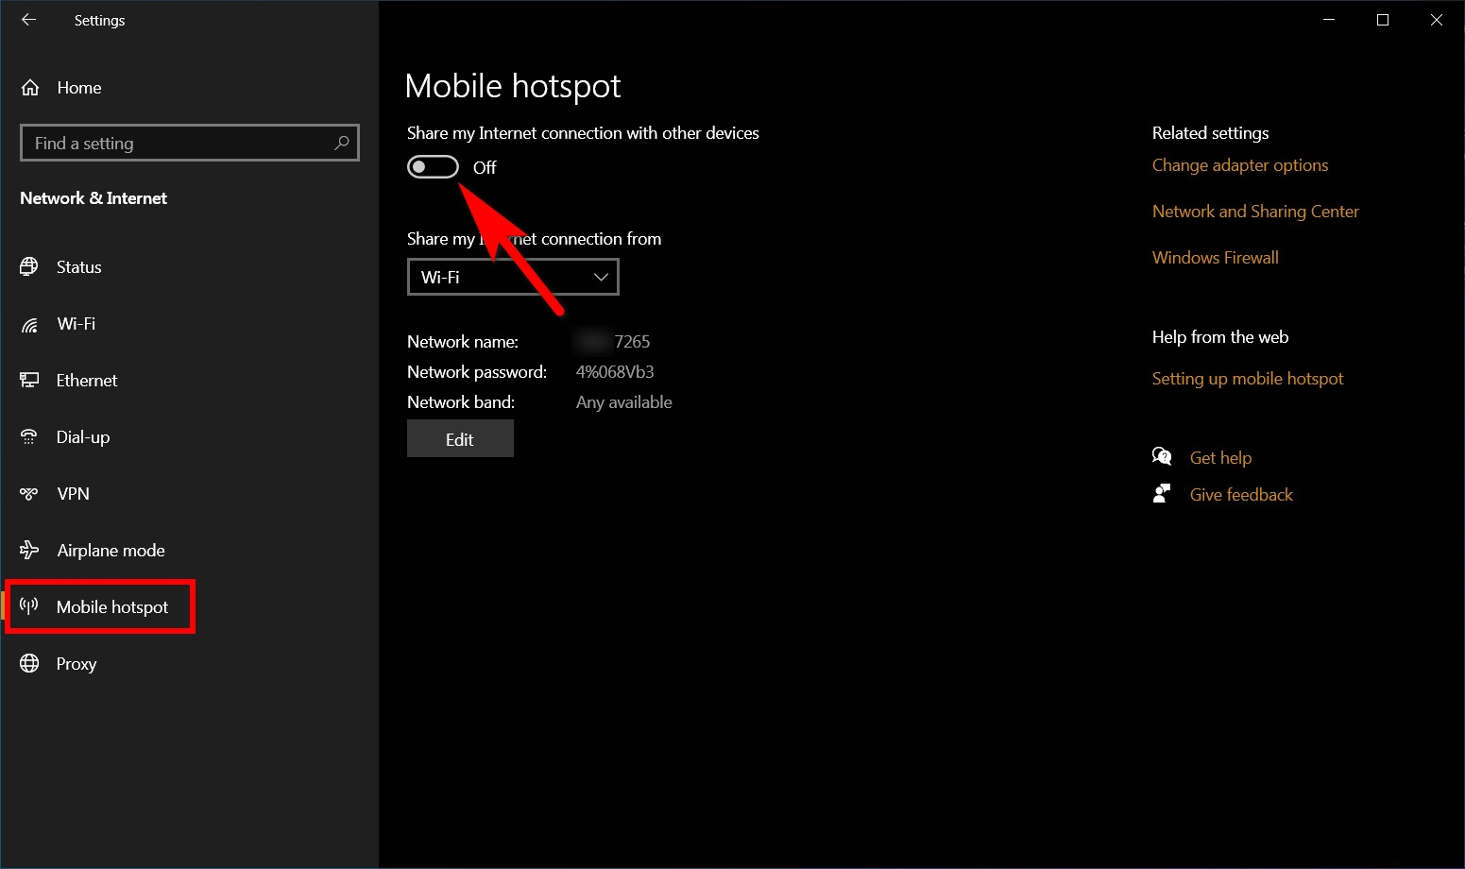Click the Mobile hotspot antenna icon
Viewport: 1465px width, 869px height.
coord(29,606)
